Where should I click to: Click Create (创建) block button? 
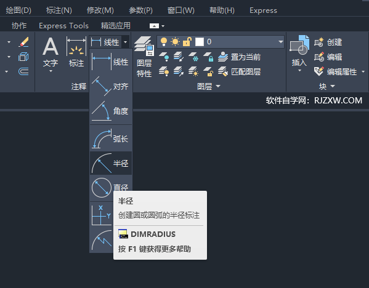(x=328, y=42)
